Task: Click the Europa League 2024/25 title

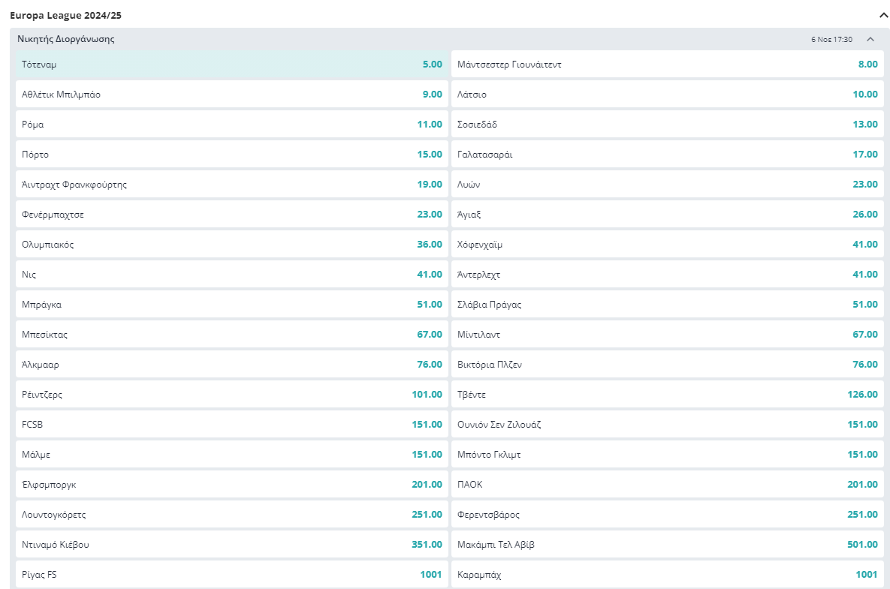Action: 66,15
